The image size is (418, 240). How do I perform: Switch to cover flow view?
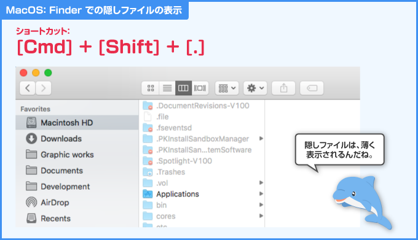tap(200, 88)
